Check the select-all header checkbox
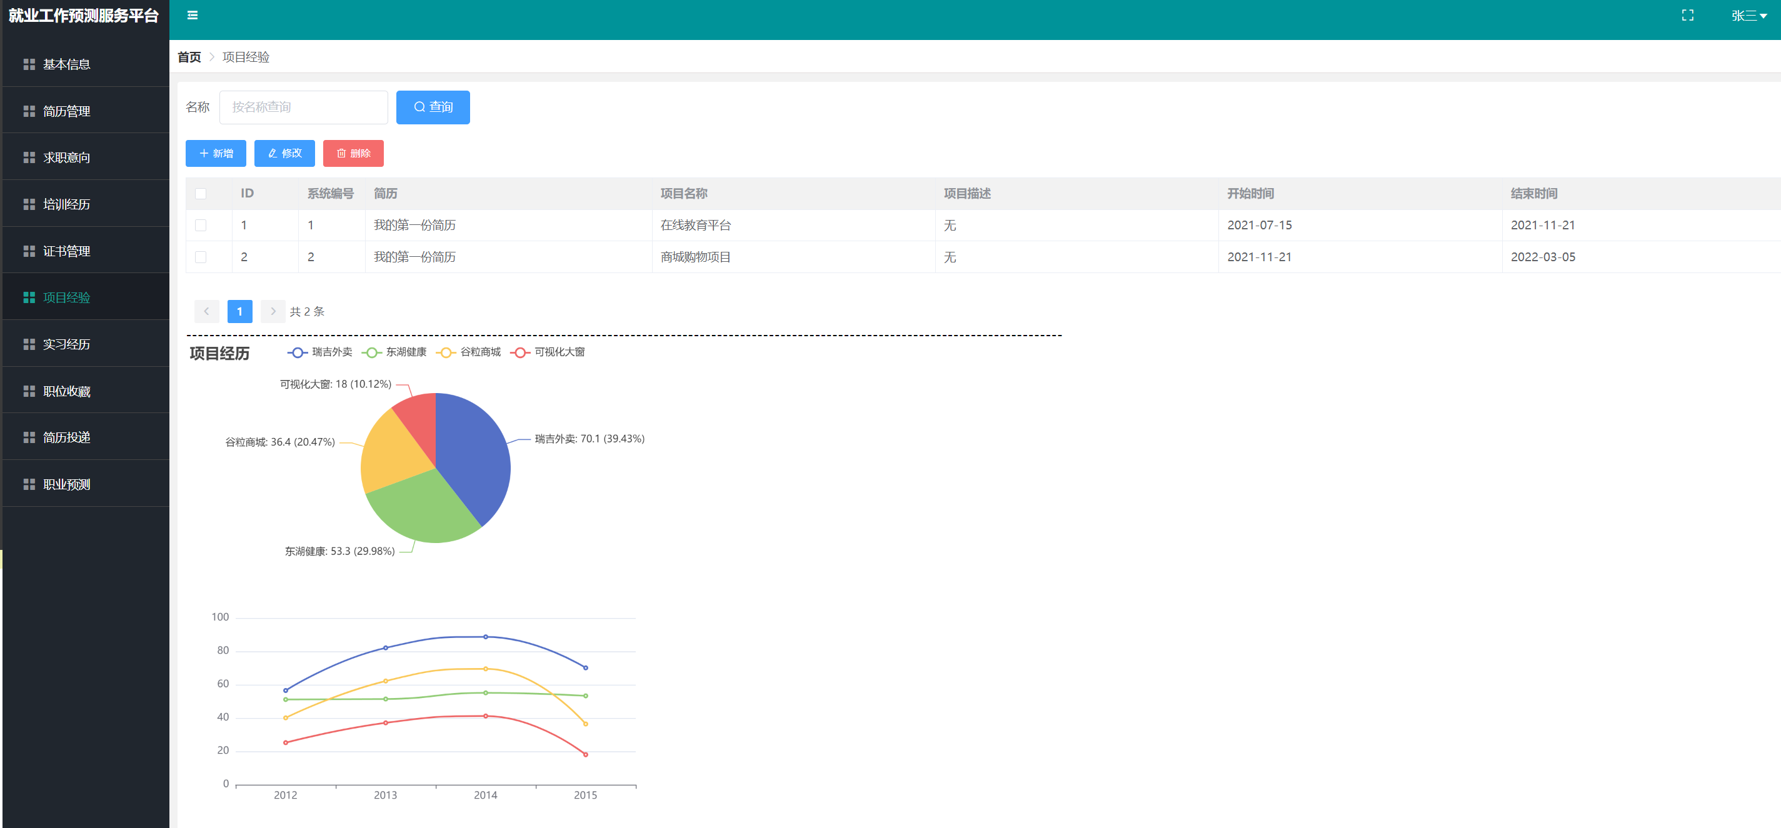1781x828 pixels. tap(201, 194)
